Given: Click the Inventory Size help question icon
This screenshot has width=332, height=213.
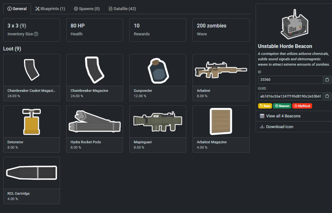Looking at the screenshot, I should tap(36, 34).
